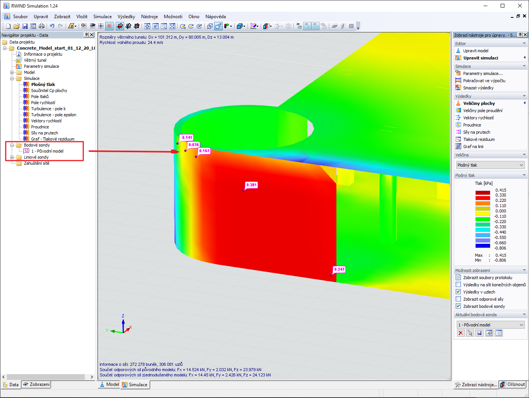
Task: Click the zoom magnifier window toolbar icon
Action: tap(164, 26)
